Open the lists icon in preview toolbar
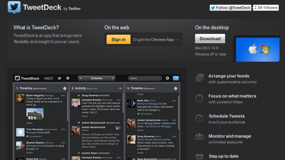Image resolution: width=285 pixels, height=160 pixels. point(60,78)
